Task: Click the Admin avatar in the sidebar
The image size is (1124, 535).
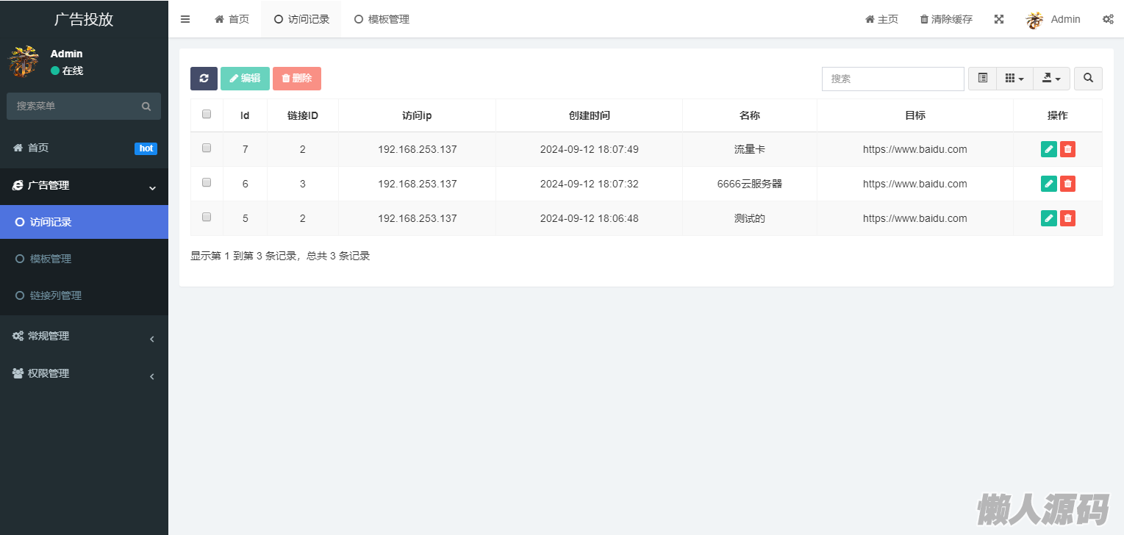Action: point(24,62)
